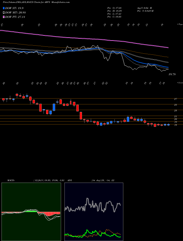Screen dimensions: 183x241
Task: Click the 'Pre V: 0.849 M' volume text
Action: coord(146,11)
